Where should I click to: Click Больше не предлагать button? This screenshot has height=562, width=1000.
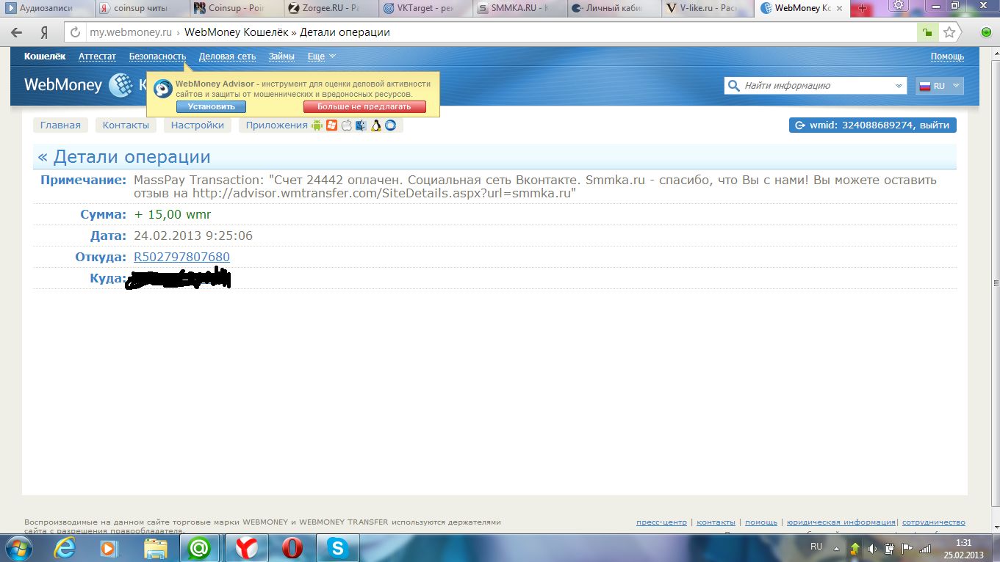[364, 106]
